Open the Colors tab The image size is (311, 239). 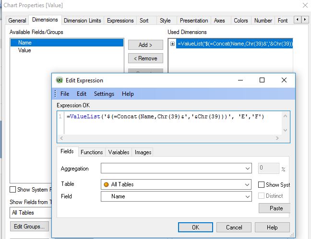coord(241,21)
